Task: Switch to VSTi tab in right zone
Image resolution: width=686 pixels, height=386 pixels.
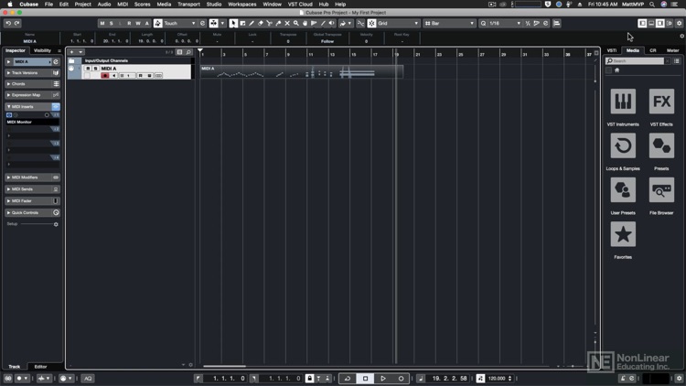Action: (x=612, y=50)
